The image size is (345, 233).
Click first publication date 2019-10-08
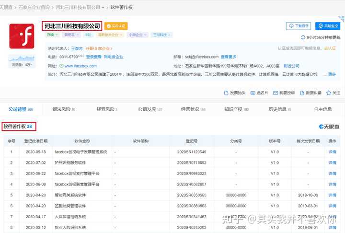pos(308,195)
